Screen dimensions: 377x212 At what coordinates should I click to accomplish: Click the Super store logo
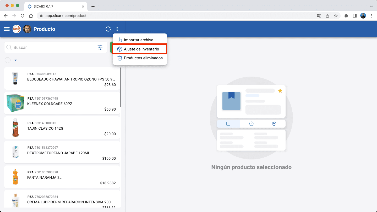click(17, 29)
